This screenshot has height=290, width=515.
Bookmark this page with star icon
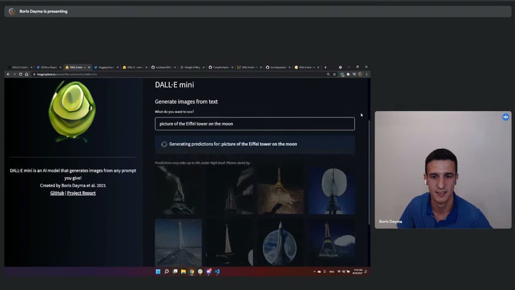(x=334, y=74)
